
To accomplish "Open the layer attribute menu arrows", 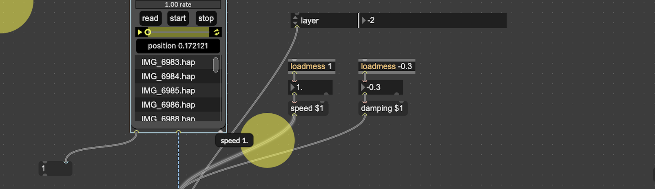I will pyautogui.click(x=295, y=20).
